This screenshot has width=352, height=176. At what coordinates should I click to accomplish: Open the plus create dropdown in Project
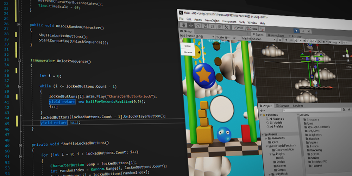(x=263, y=110)
